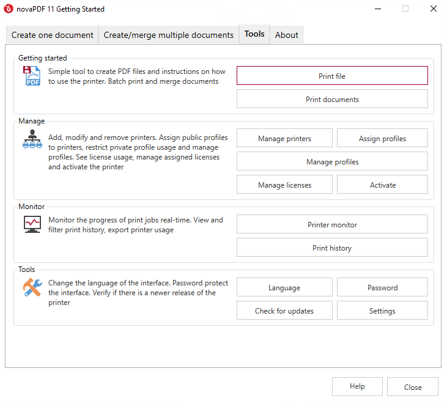This screenshot has height=404, width=447.
Task: Click the PDF file icon in Getting started
Action: (32, 76)
